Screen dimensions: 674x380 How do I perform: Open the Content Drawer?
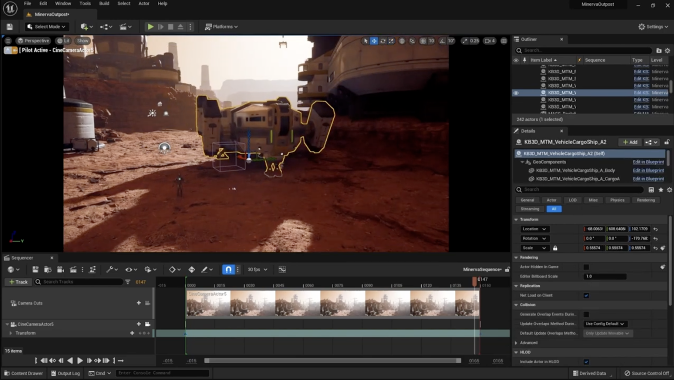coord(23,373)
